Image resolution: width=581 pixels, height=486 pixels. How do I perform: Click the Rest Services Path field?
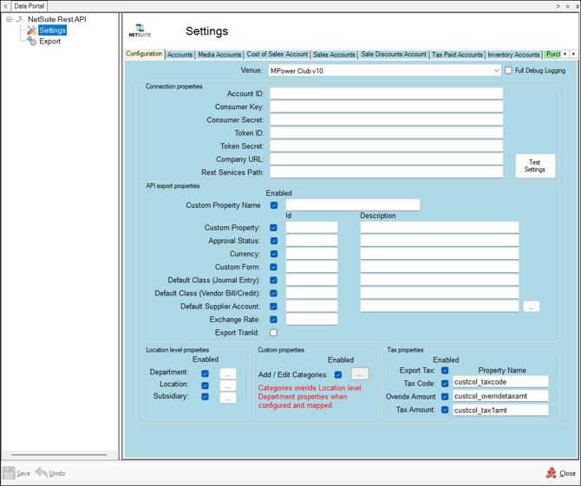(386, 172)
